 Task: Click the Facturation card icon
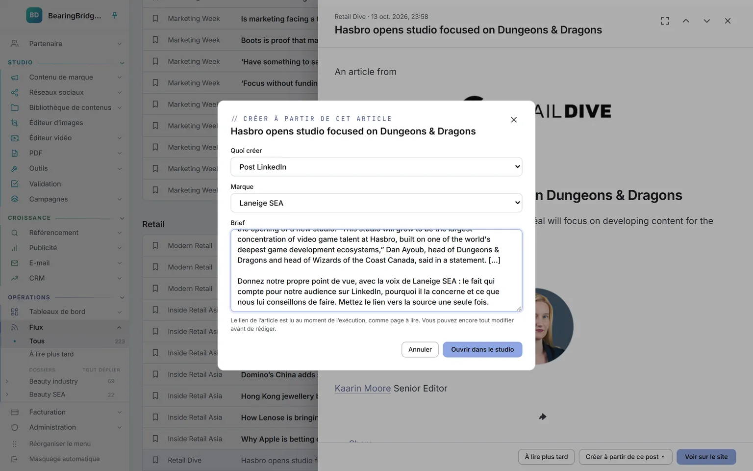pos(15,412)
